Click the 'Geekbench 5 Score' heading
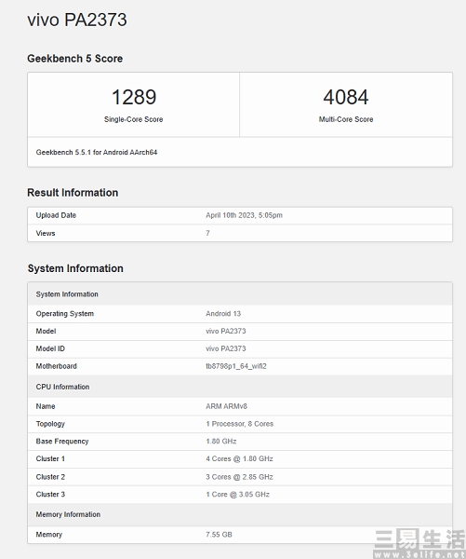Viewport: 466px width, 559px height. pyautogui.click(x=75, y=59)
